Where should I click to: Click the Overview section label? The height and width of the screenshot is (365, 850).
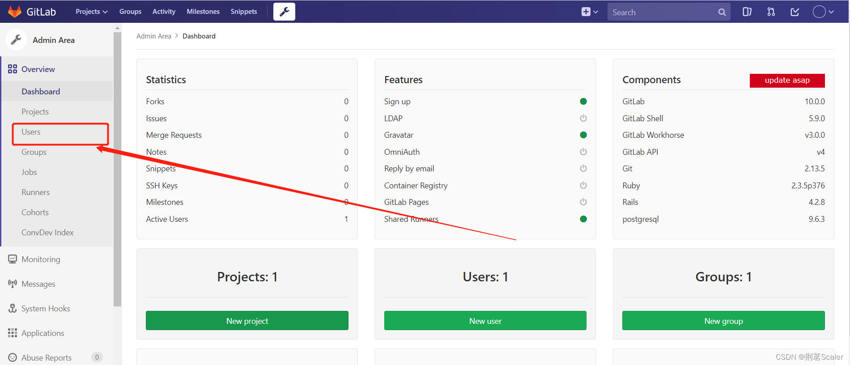(38, 69)
